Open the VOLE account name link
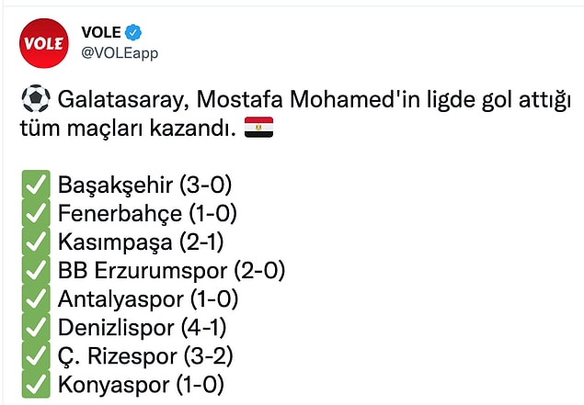584x405 pixels. [x=101, y=32]
